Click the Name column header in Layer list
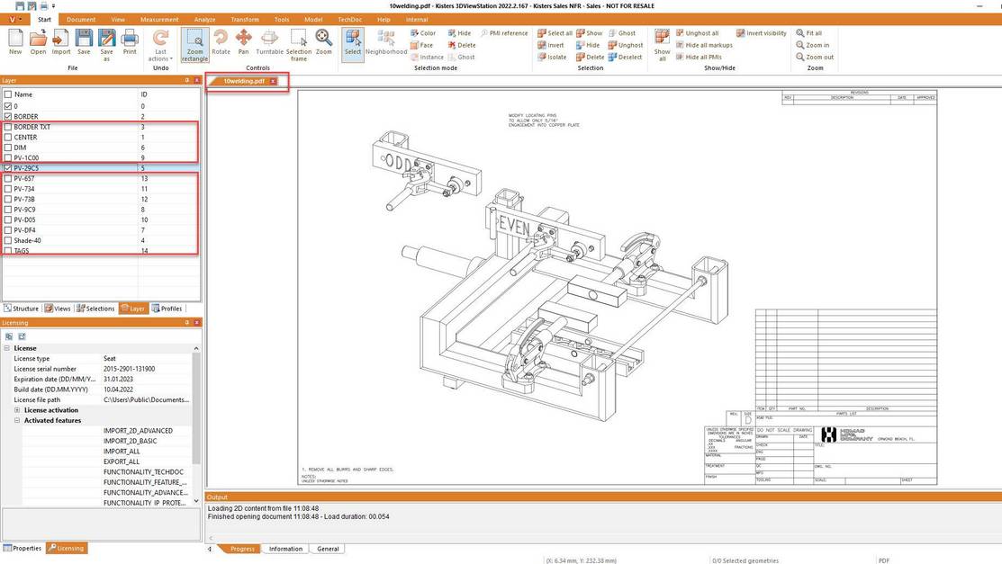Screen dimensions: 1002x564 70,94
